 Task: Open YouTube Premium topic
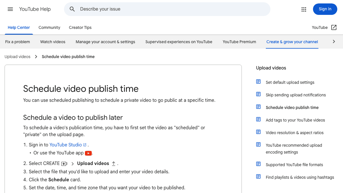[240, 42]
